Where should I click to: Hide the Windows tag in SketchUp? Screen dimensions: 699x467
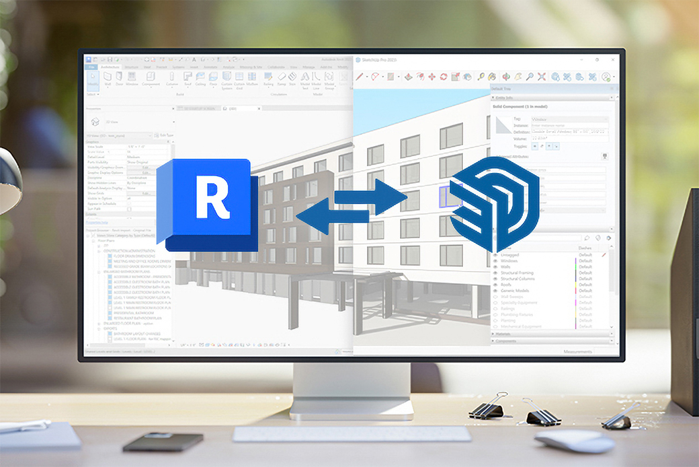coord(495,260)
